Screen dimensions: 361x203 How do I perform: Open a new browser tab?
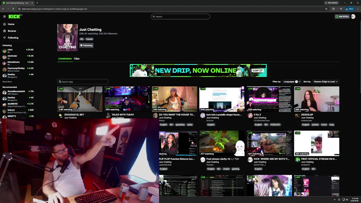coord(37,3)
